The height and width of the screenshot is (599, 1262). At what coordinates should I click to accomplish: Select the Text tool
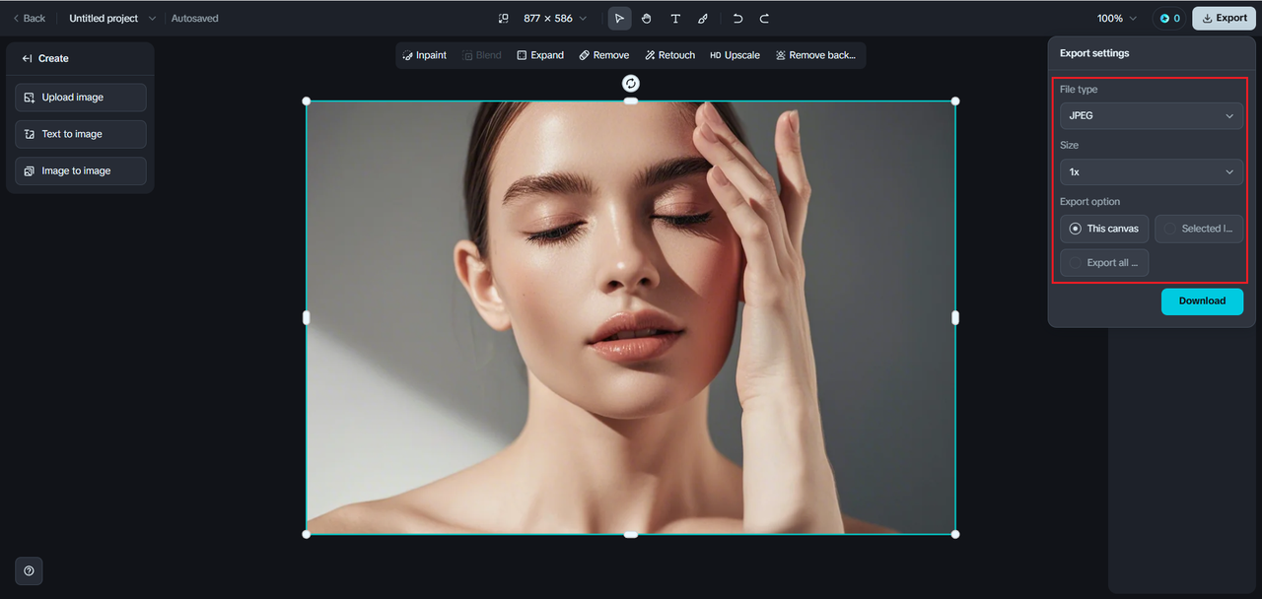pos(675,18)
